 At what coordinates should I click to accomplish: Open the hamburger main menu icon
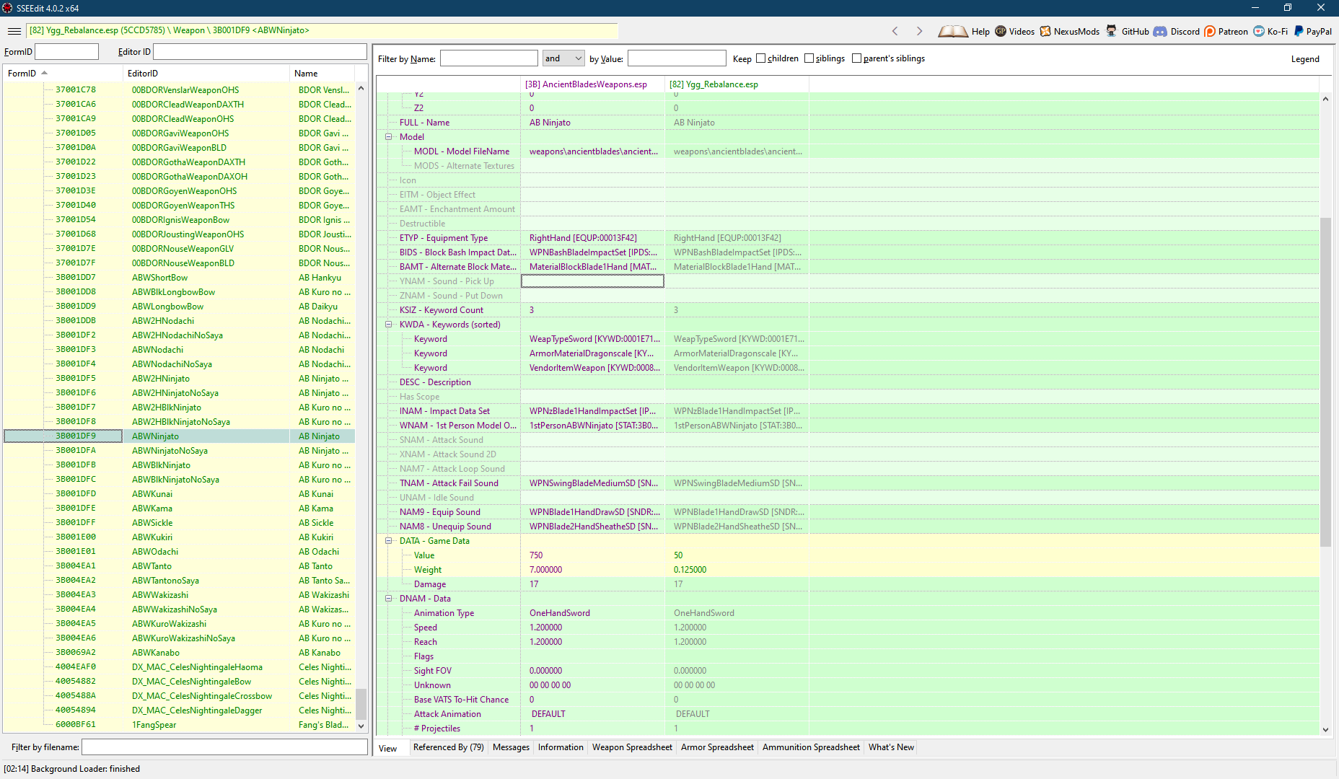pyautogui.click(x=14, y=31)
